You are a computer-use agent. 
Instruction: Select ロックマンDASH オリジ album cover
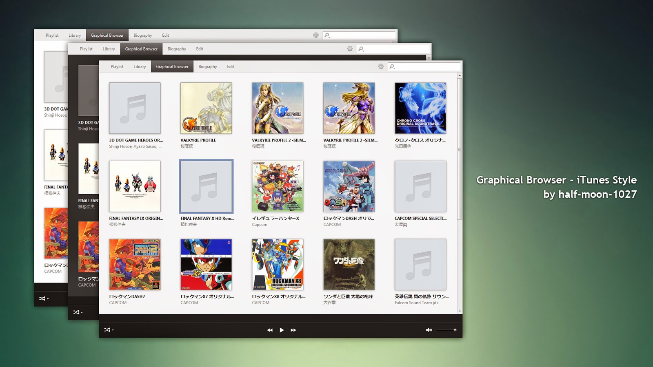coord(349,186)
